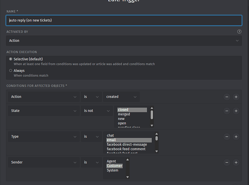249x185 pixels.
Task: Open the Action attribute dropdown
Action: coord(44,97)
